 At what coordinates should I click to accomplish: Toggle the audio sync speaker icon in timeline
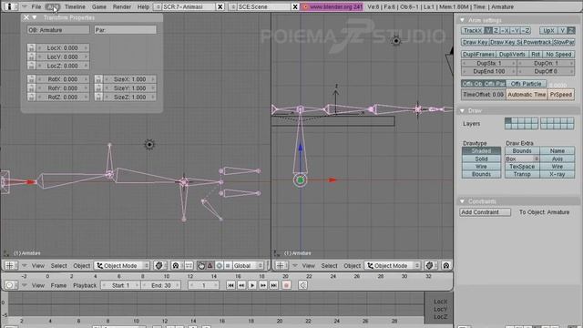[302, 285]
